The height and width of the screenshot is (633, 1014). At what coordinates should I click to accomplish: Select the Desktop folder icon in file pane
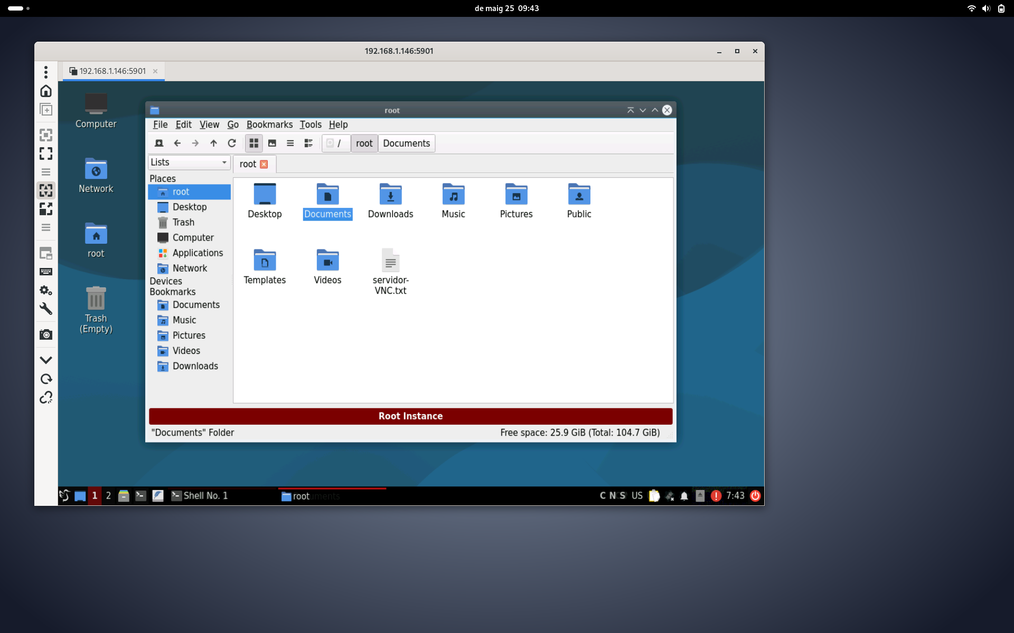coord(265,200)
